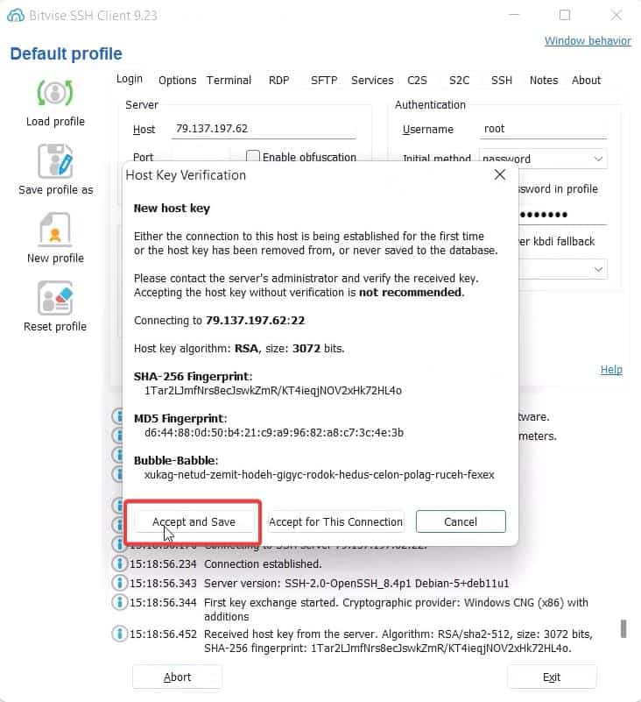Image resolution: width=641 pixels, height=702 pixels.
Task: Switch to the Login tab
Action: point(130,79)
